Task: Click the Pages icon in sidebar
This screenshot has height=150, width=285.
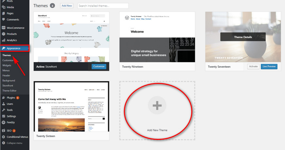Action: pos(4,13)
